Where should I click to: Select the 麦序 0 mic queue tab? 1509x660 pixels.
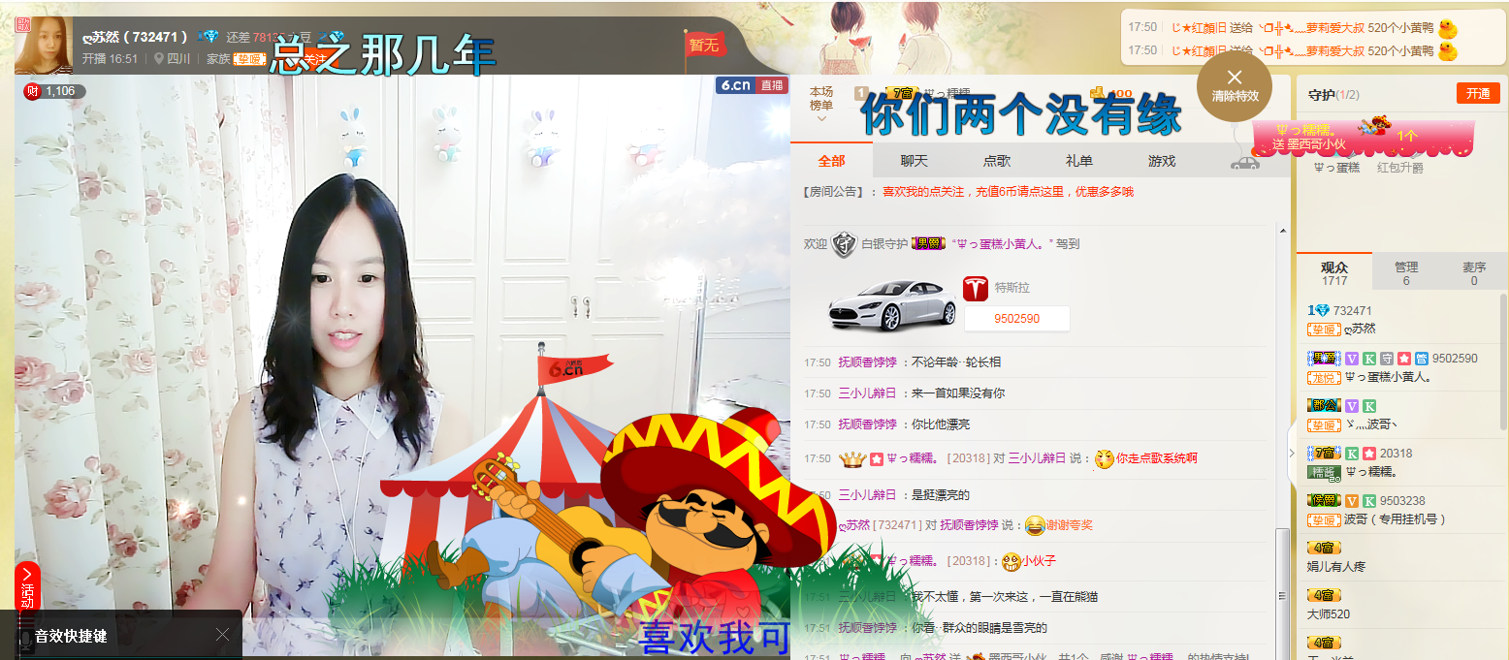[1474, 273]
